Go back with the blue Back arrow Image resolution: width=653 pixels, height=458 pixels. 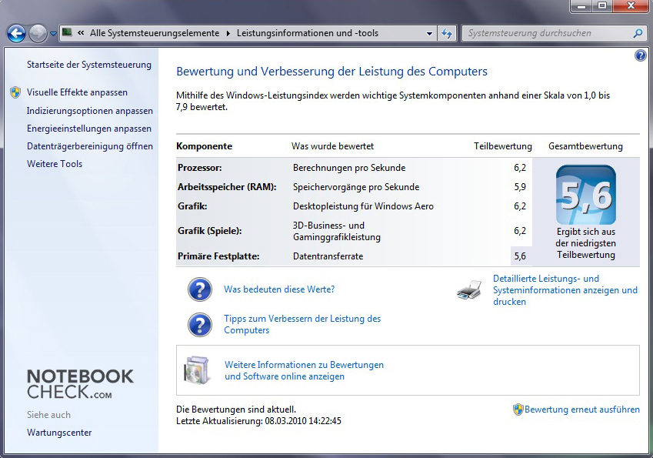17,33
